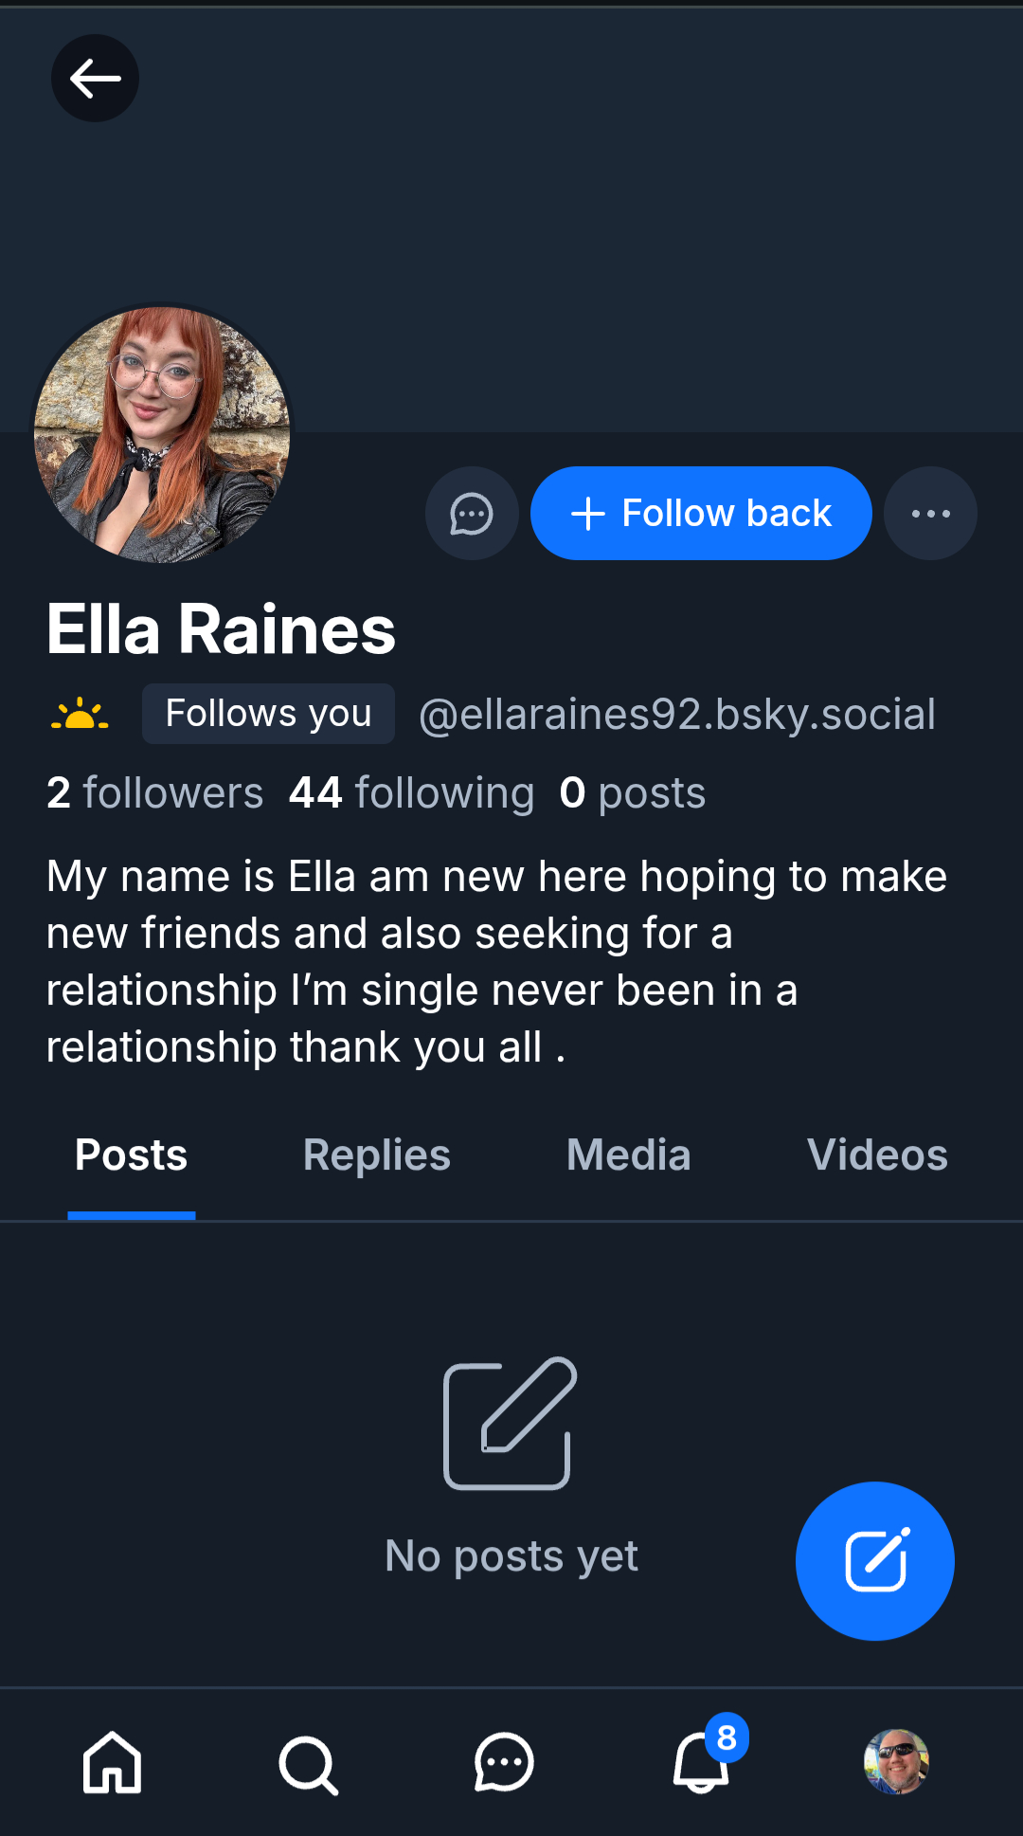The height and width of the screenshot is (1836, 1023).
Task: Compose a new post with floating button
Action: click(x=874, y=1560)
